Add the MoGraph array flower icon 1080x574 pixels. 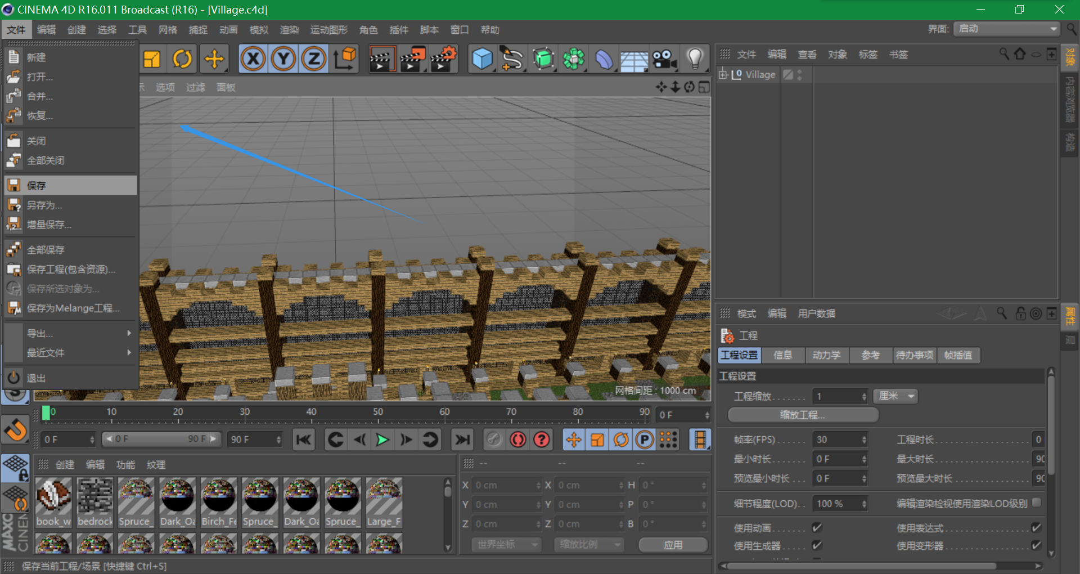[x=574, y=59]
